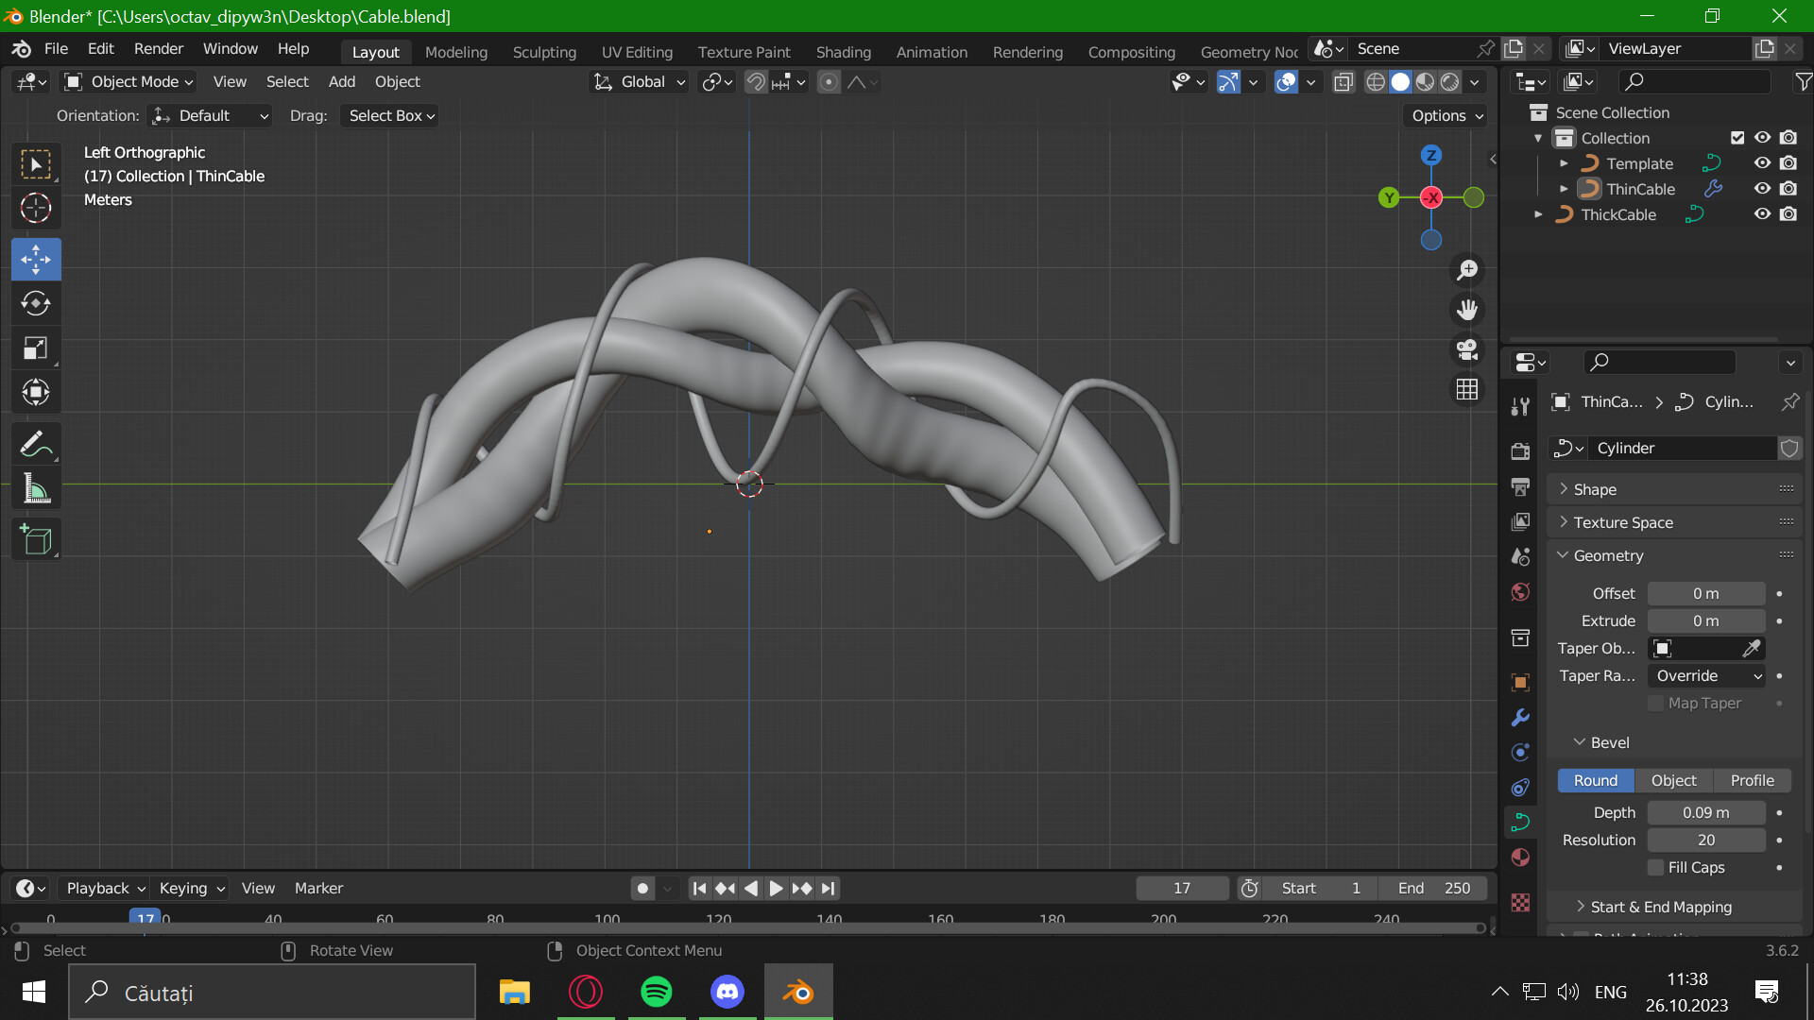Screen dimensions: 1814x1020
Task: Click the pan view hand icon
Action: tap(1467, 310)
